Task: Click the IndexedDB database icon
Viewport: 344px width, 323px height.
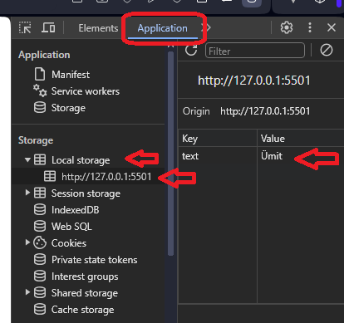Action: 40,209
